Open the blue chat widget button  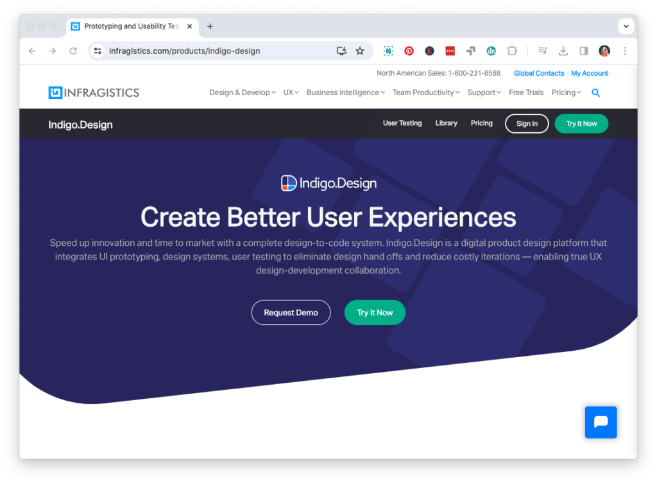[601, 422]
